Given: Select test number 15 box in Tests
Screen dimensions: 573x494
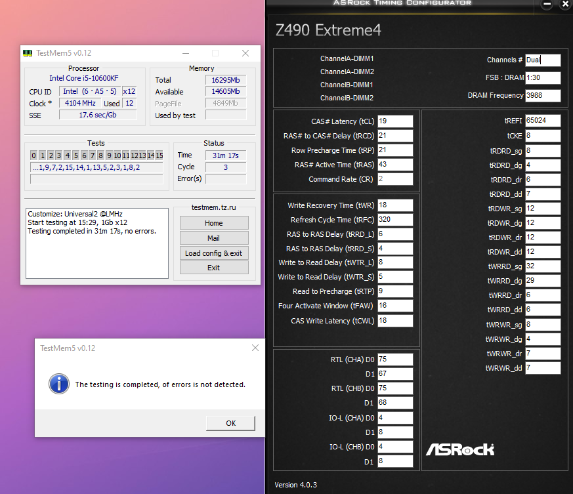Looking at the screenshot, I should pyautogui.click(x=159, y=155).
